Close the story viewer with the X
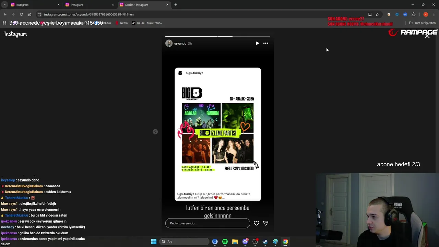Image resolution: width=439 pixels, height=247 pixels. [427, 36]
